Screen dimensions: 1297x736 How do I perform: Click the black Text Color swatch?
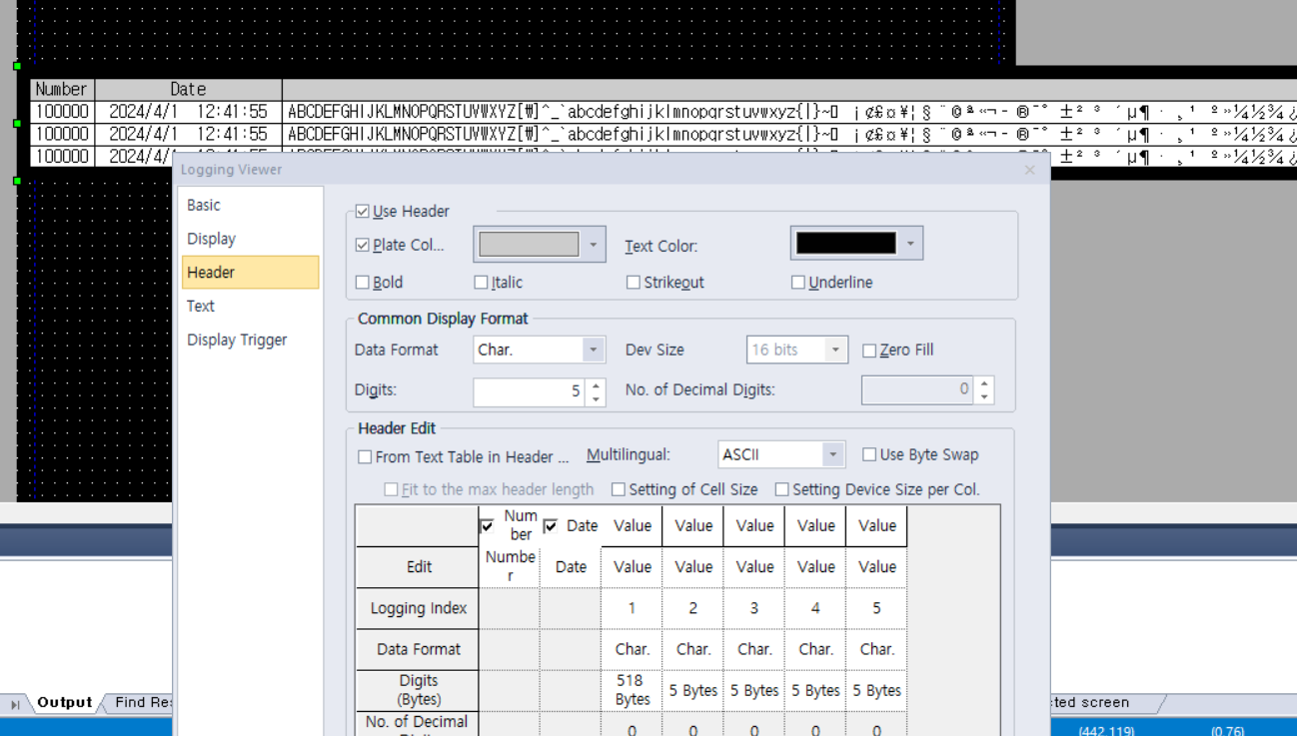(848, 242)
